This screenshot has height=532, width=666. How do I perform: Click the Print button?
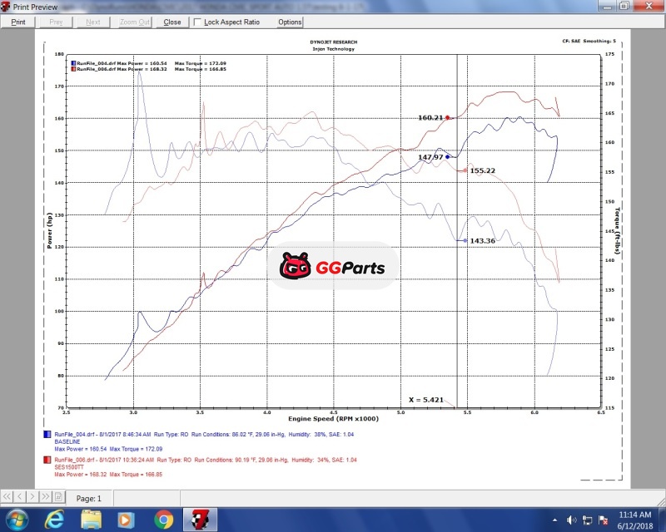click(17, 22)
